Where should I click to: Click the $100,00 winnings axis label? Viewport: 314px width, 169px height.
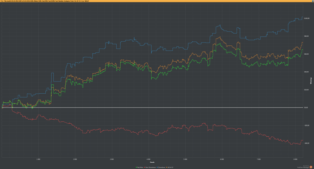pos(307,18)
